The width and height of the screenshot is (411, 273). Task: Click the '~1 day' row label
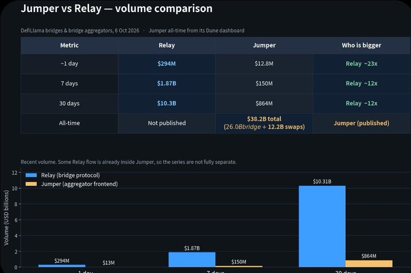(x=70, y=63)
